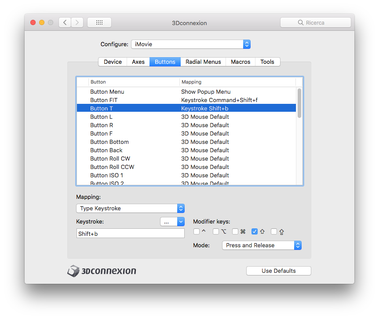Screen dimensions: 379x319
Task: Click the Show Popup Menu mapping cell
Action: click(206, 92)
